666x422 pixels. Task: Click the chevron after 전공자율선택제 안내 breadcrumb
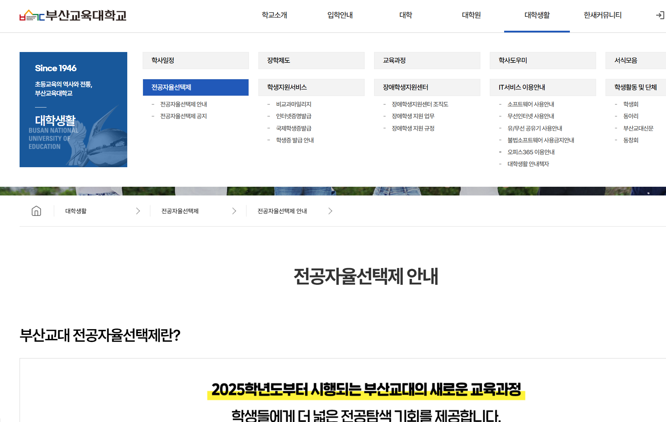click(x=330, y=211)
